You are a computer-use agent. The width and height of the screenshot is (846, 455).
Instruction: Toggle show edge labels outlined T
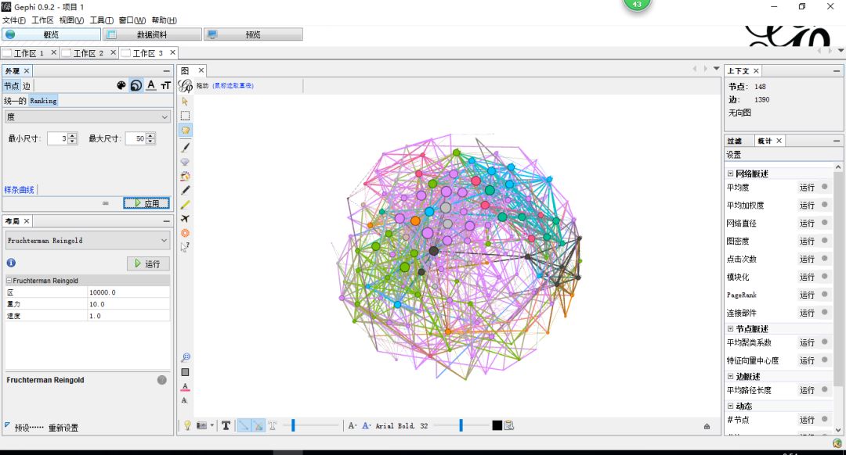click(273, 425)
